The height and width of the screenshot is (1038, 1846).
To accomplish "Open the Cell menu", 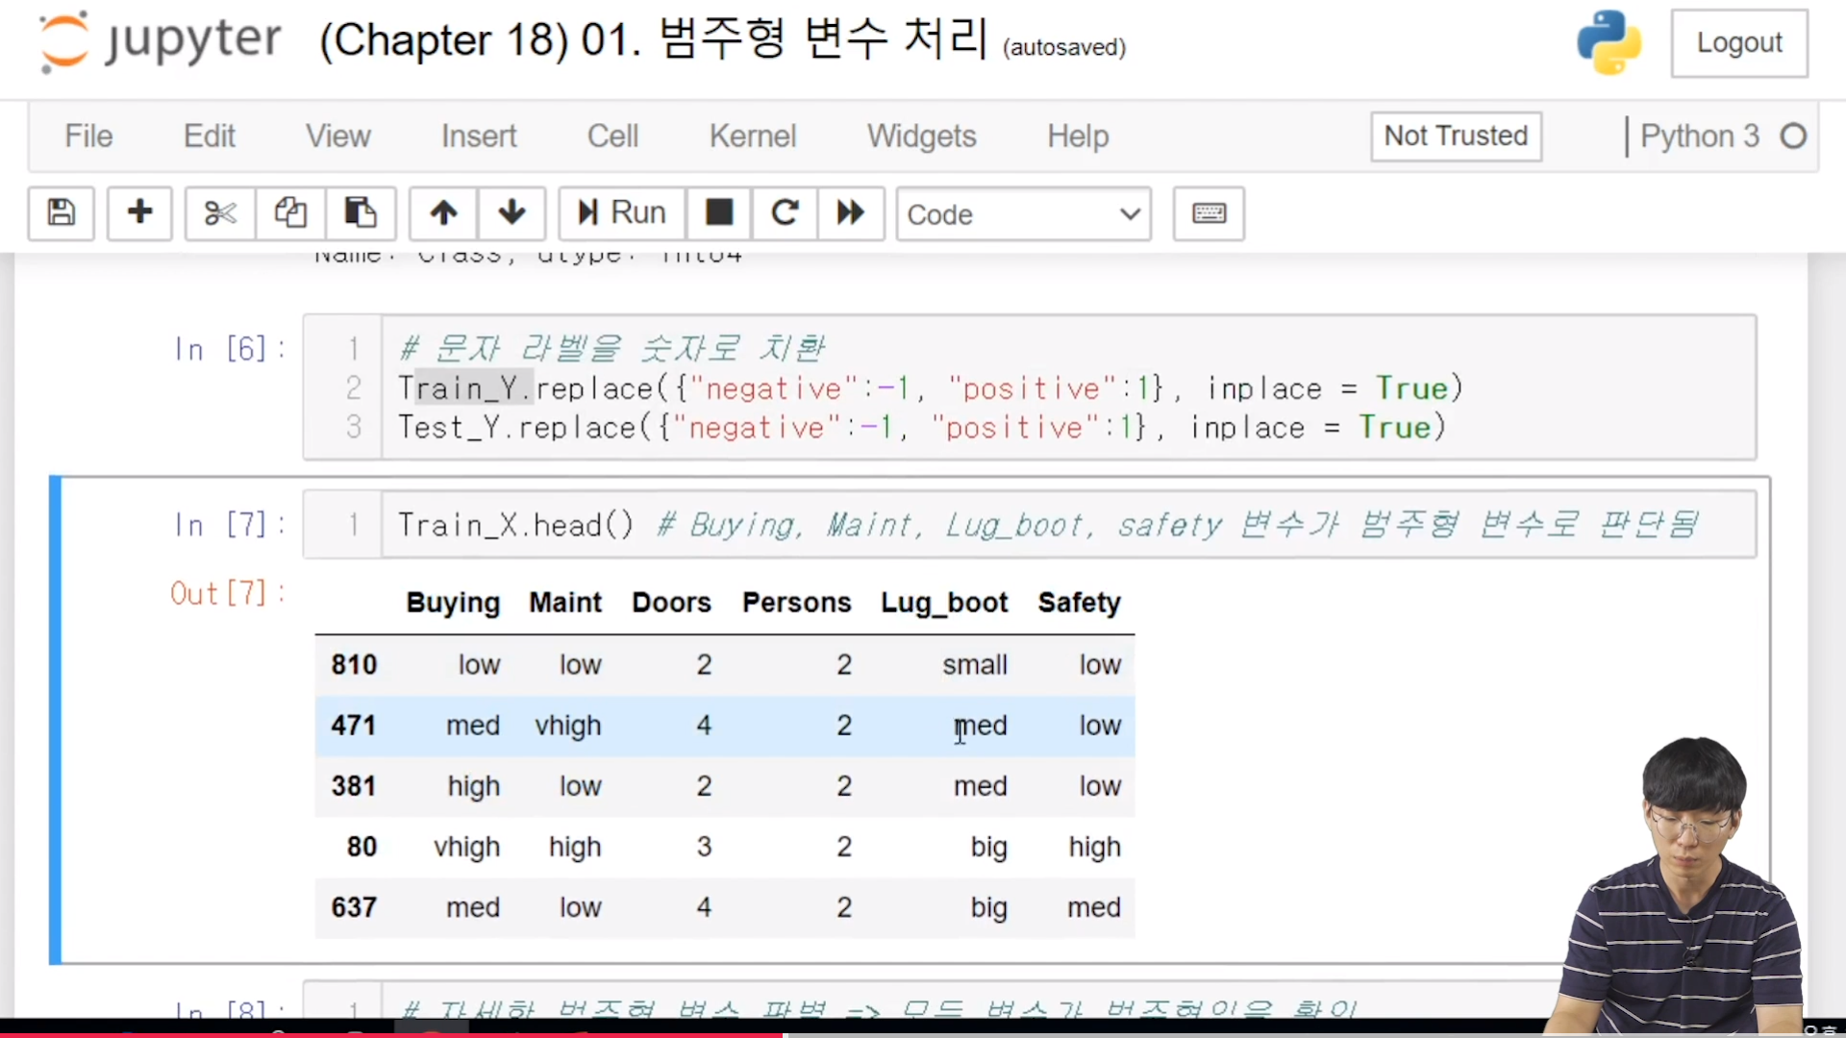I will 612,136.
